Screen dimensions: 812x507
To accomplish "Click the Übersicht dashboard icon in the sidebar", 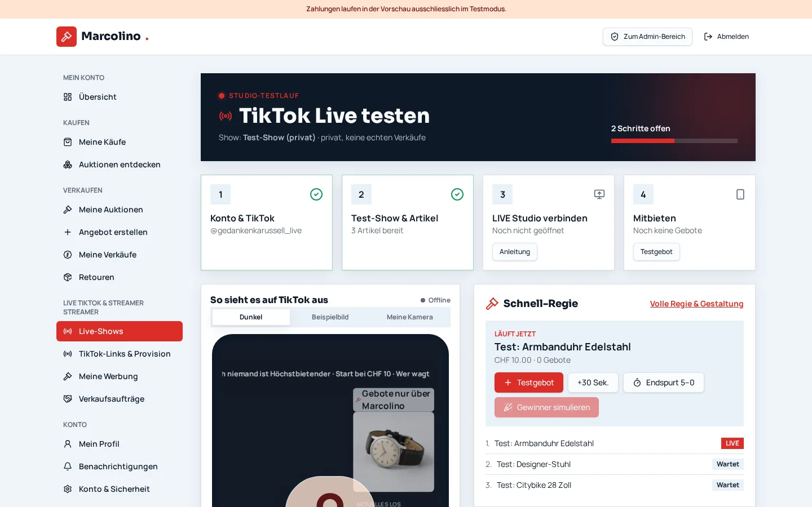I will point(68,97).
